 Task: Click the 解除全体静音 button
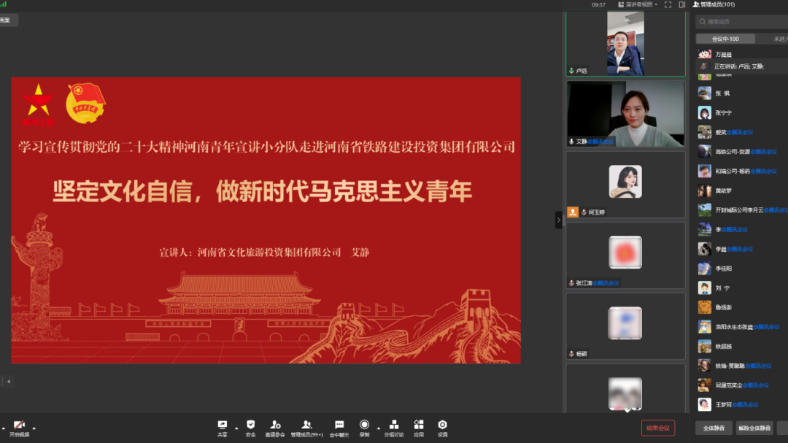coord(754,428)
